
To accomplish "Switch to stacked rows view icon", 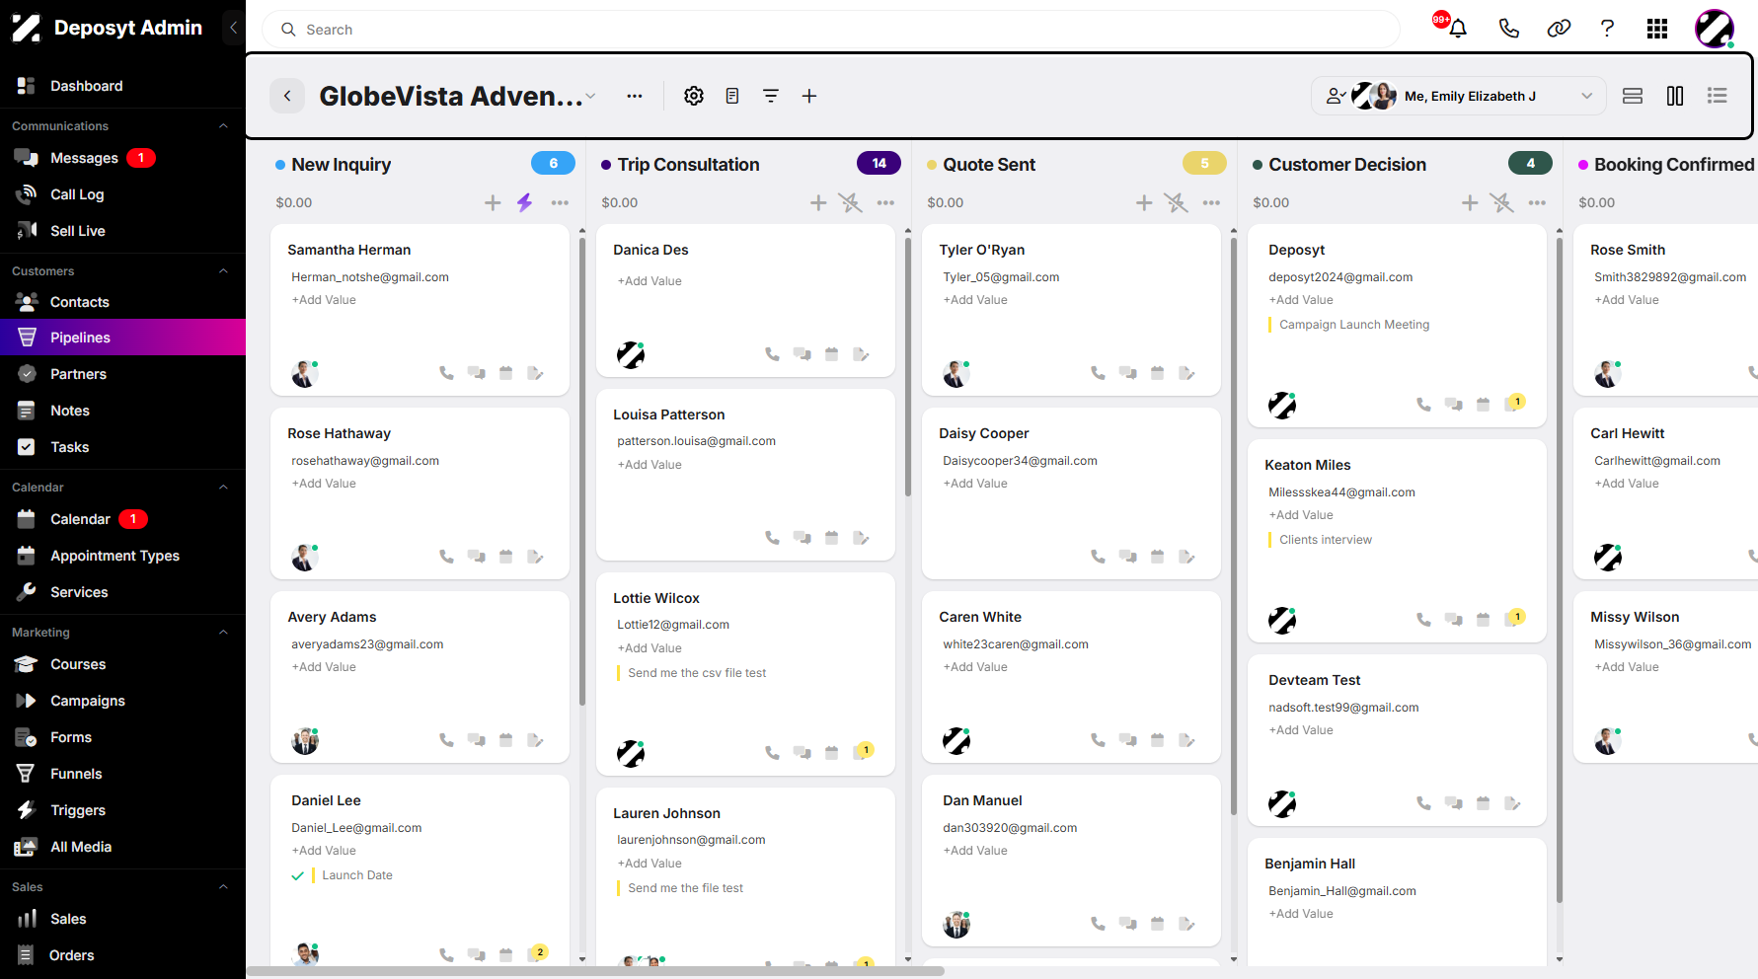I will [x=1633, y=96].
